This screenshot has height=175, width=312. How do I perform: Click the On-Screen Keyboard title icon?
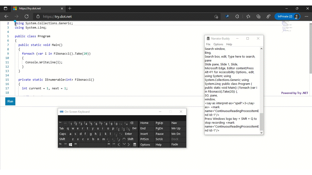pyautogui.click(x=61, y=112)
